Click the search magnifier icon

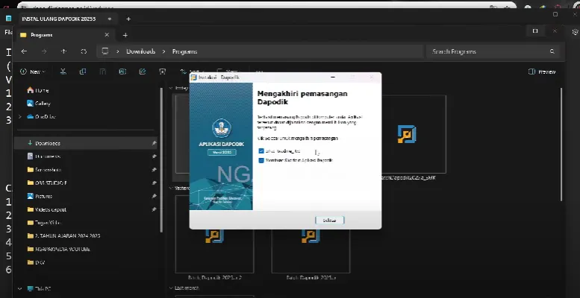pyautogui.click(x=552, y=51)
